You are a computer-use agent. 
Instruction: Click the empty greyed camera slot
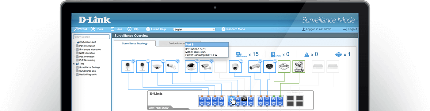coord(220,67)
